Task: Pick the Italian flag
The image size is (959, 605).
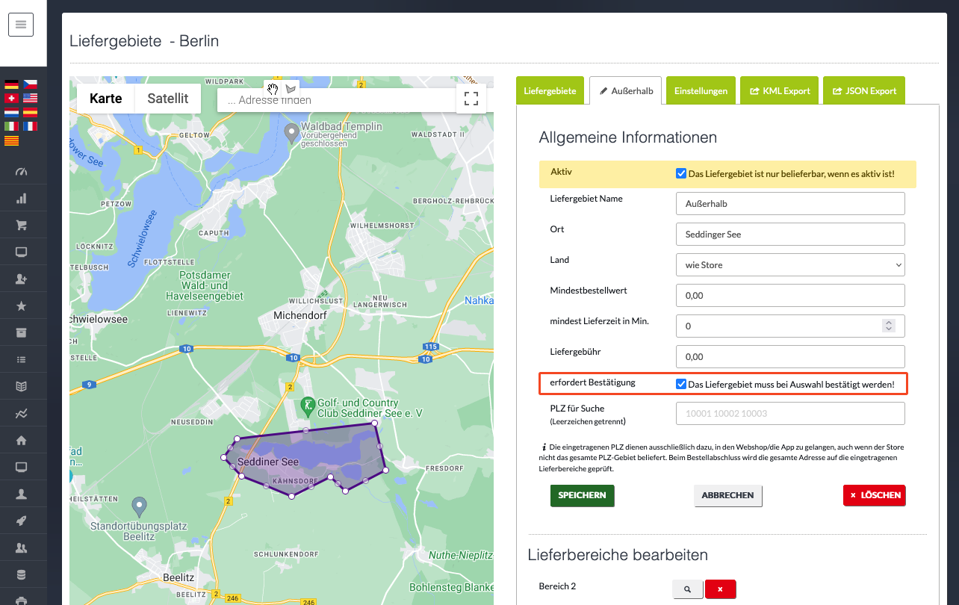Action: click(x=11, y=126)
